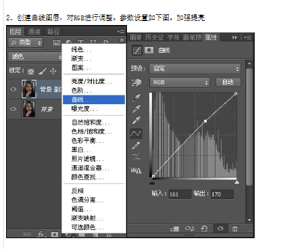Click the link layers icon in Layers panel
The image size is (281, 249).
click(x=27, y=234)
